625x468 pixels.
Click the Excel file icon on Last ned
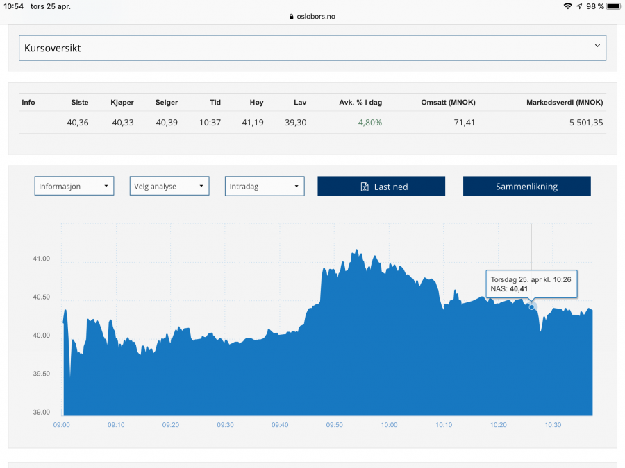point(365,187)
